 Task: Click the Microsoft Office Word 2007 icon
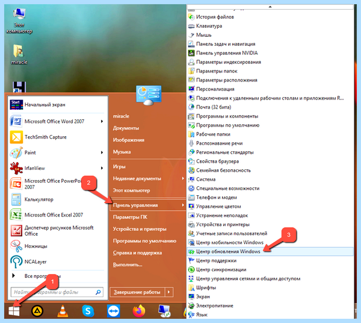(x=16, y=121)
